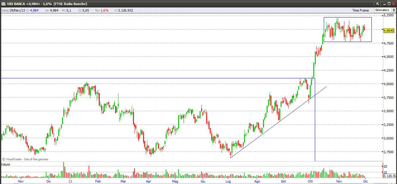Click the Giu month label on time axis
This screenshot has height=184, width=397.
coord(202,181)
